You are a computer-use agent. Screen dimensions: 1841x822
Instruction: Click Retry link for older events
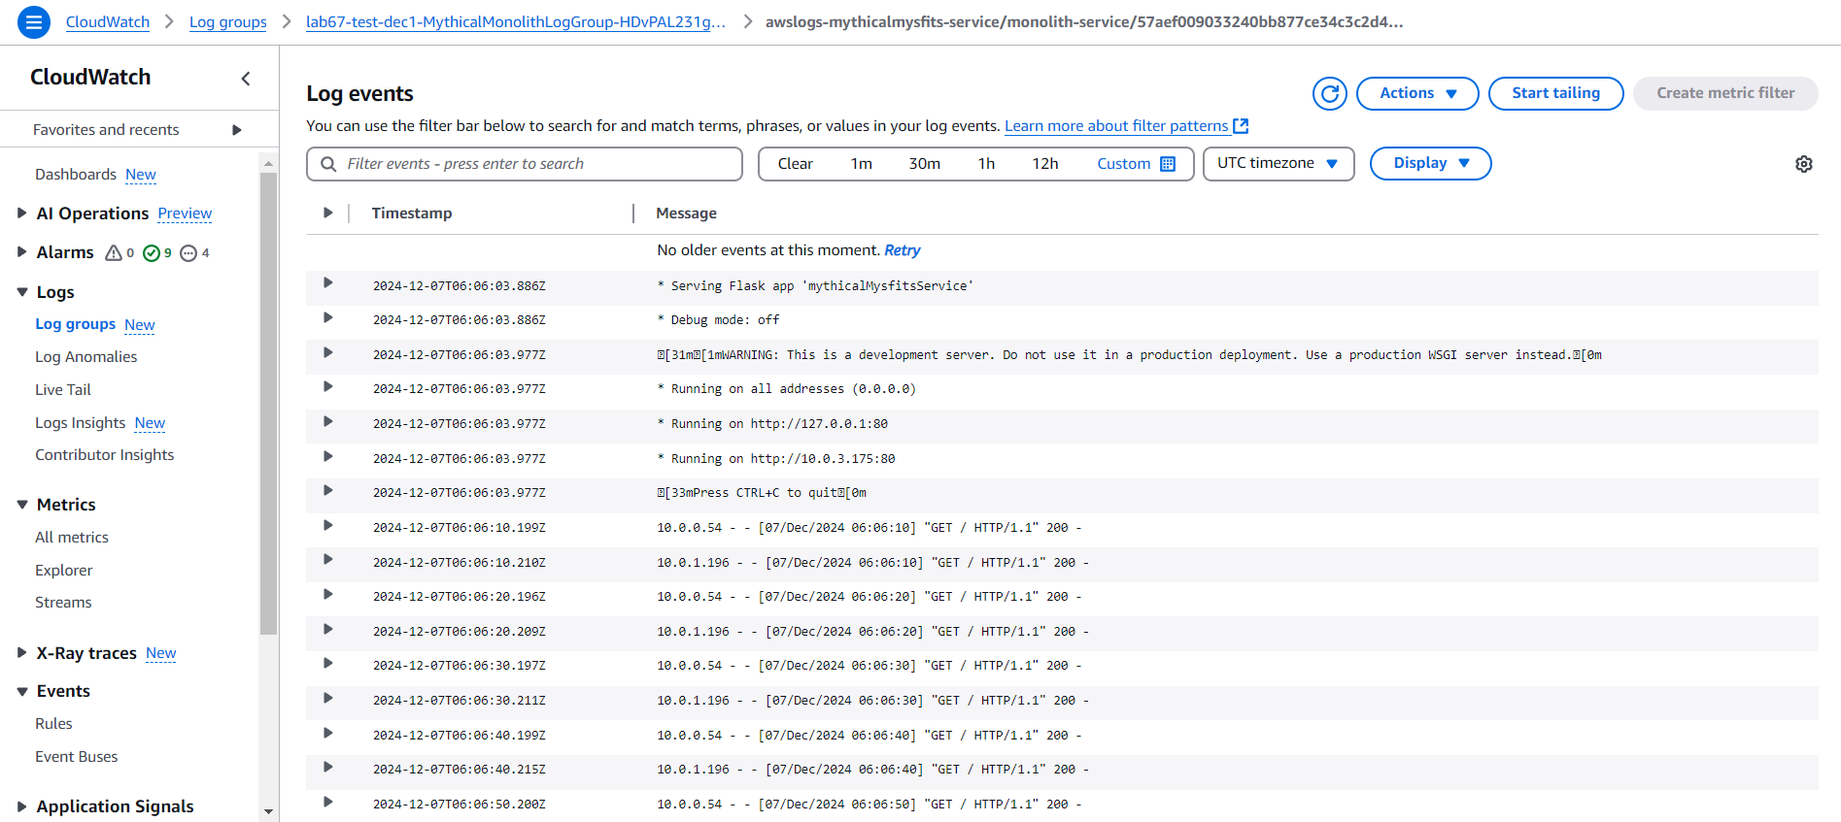903,250
